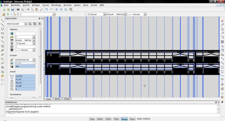
Task: Open the line color ByLayer dropdown in toolbar
Action: (104, 14)
